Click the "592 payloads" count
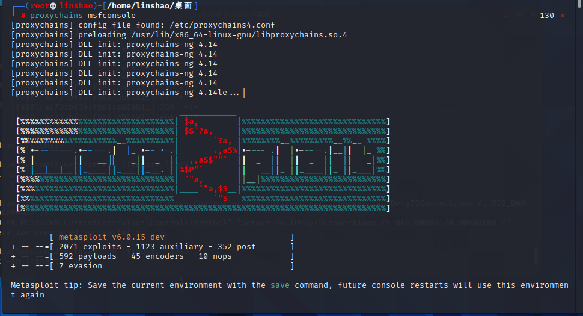The image size is (583, 316). 87,256
